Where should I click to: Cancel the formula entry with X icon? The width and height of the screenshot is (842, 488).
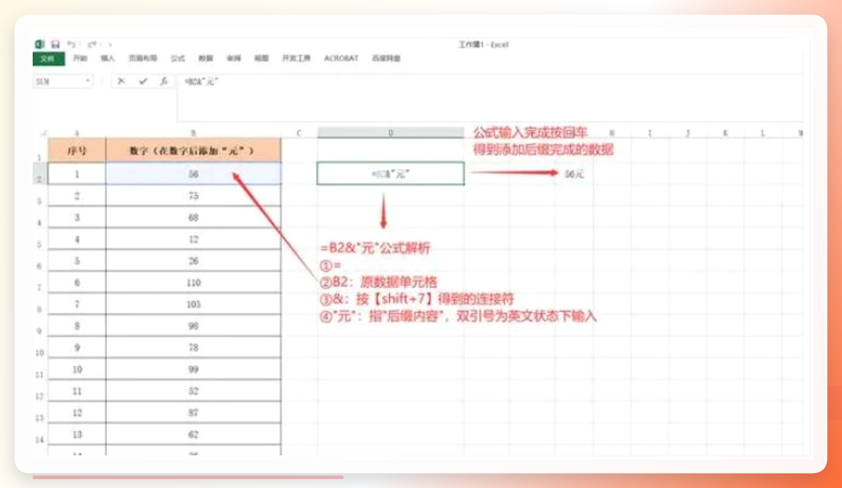click(122, 81)
